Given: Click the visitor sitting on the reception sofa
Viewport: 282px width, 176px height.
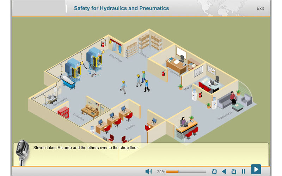Looking at the screenshot, I should [233, 98].
